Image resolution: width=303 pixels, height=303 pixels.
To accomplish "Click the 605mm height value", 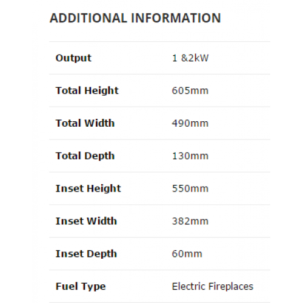I will tap(190, 91).
